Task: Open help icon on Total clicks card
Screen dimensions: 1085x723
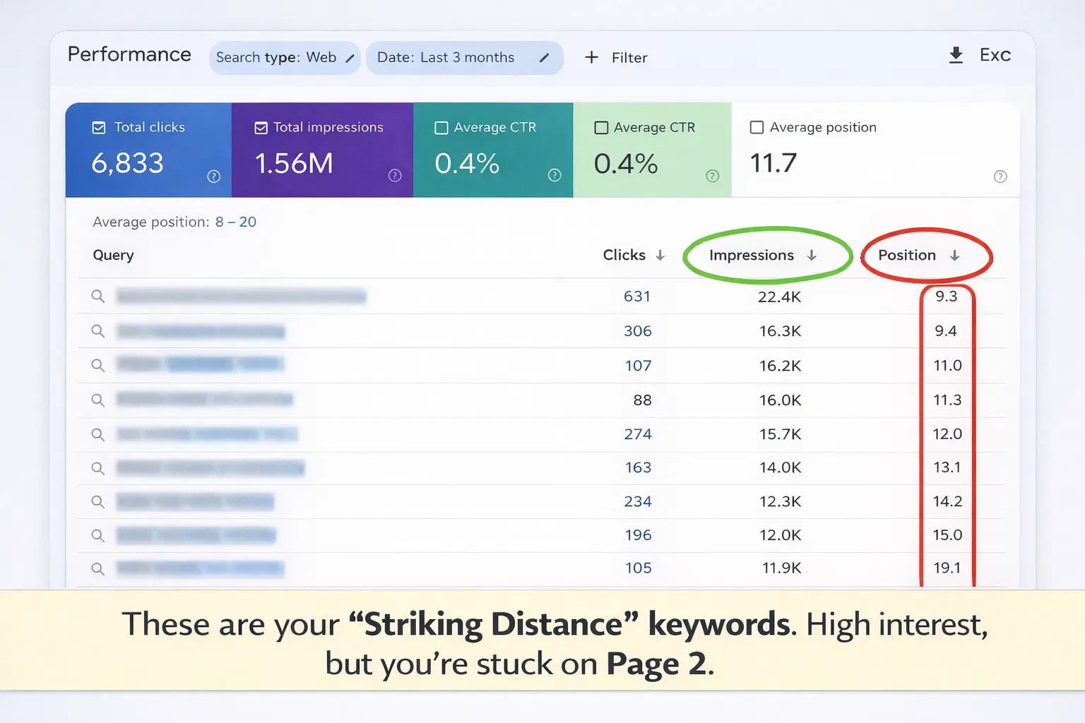Action: [x=213, y=177]
